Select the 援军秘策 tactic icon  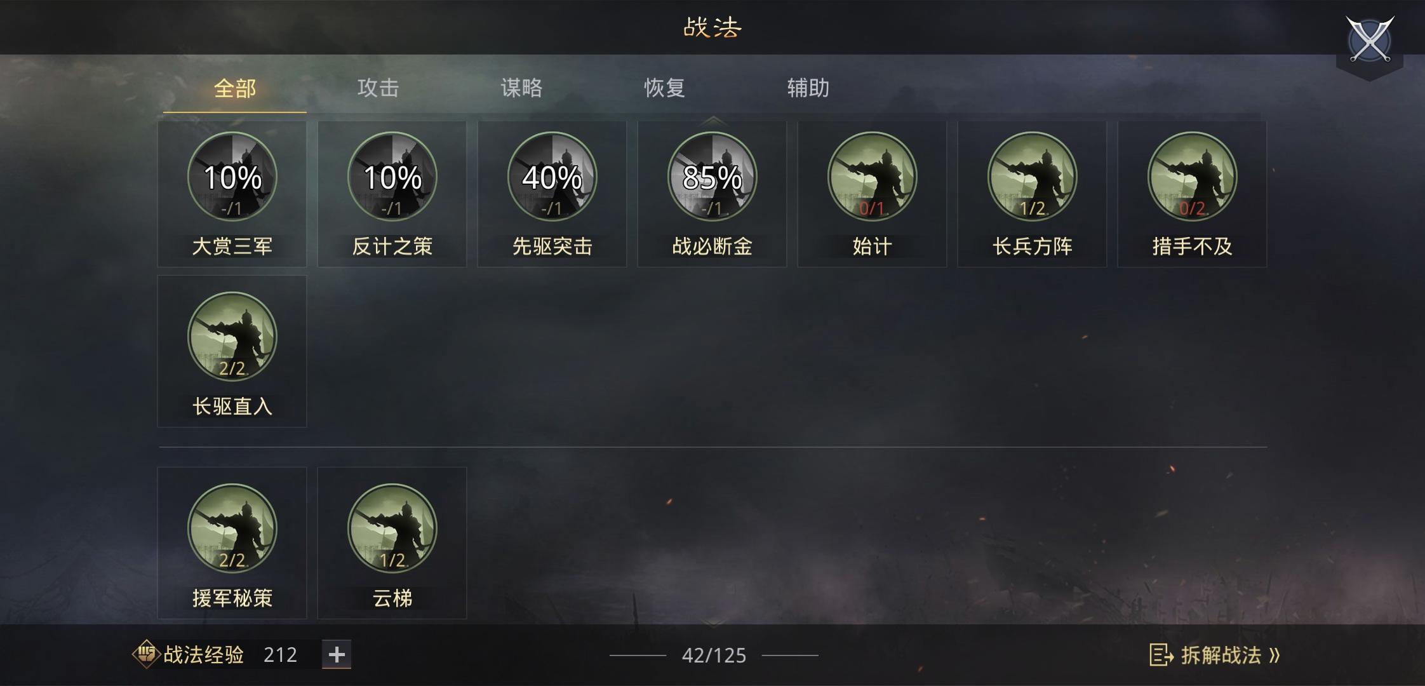click(x=232, y=528)
